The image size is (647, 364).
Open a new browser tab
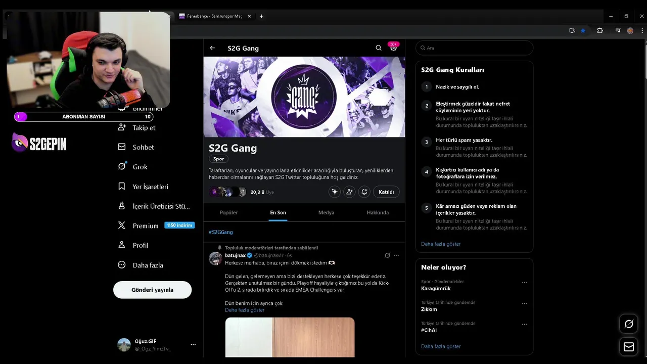click(x=261, y=16)
